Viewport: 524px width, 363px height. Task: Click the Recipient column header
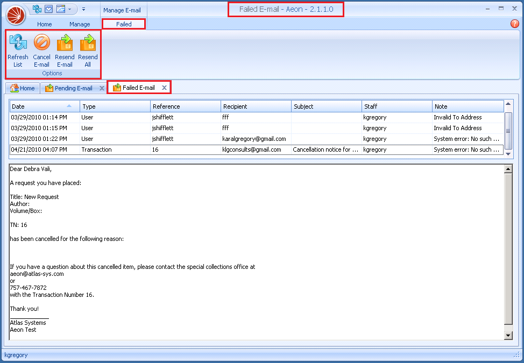click(256, 106)
